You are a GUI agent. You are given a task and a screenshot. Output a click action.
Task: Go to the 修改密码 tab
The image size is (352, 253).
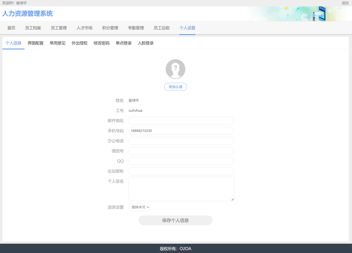pos(101,43)
